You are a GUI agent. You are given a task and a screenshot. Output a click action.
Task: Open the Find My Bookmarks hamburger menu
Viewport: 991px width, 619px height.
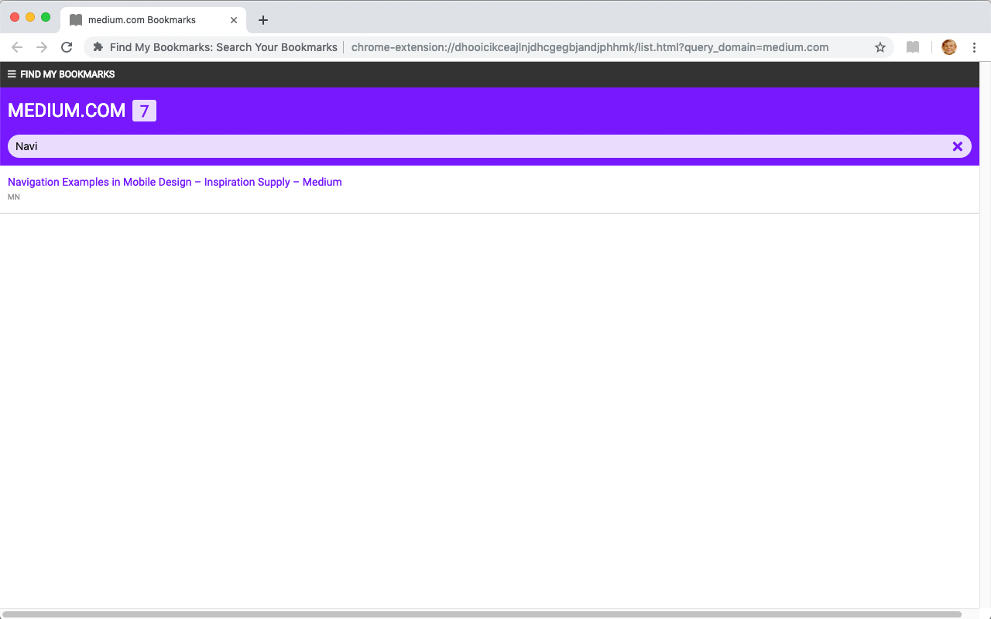tap(12, 74)
